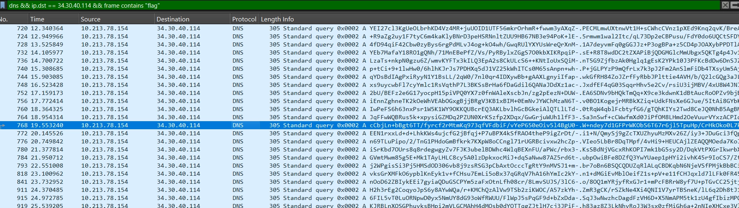The height and width of the screenshot is (208, 739).
Task: Sort by the Info column header
Action: (x=510, y=19)
